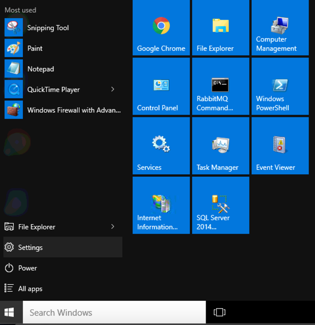The height and width of the screenshot is (325, 315).
Task: Launch the Task Manager tile
Action: pos(220,146)
